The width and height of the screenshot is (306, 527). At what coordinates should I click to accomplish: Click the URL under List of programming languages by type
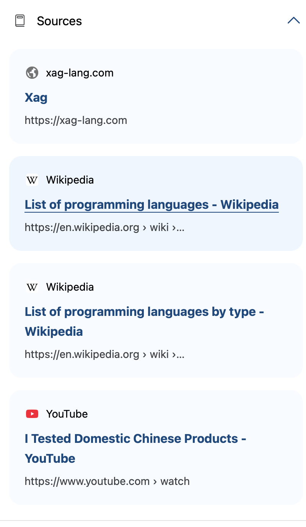coord(104,355)
